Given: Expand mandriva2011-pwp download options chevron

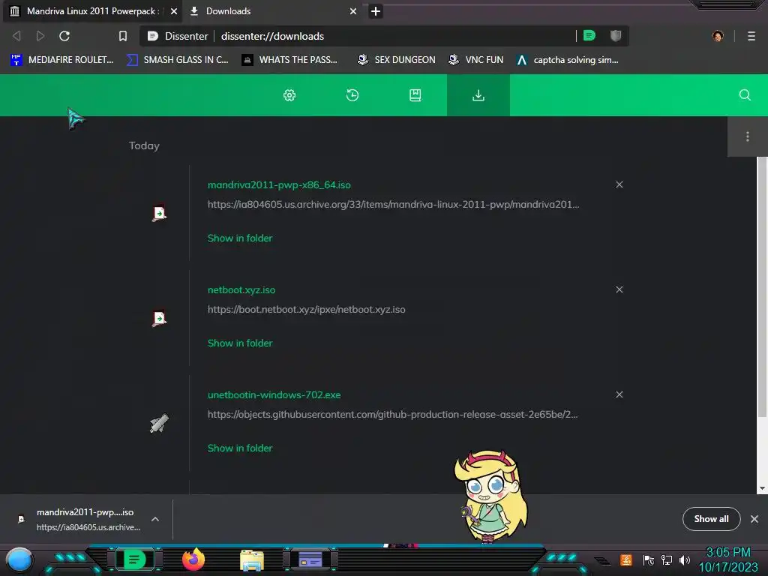Looking at the screenshot, I should coord(155,519).
